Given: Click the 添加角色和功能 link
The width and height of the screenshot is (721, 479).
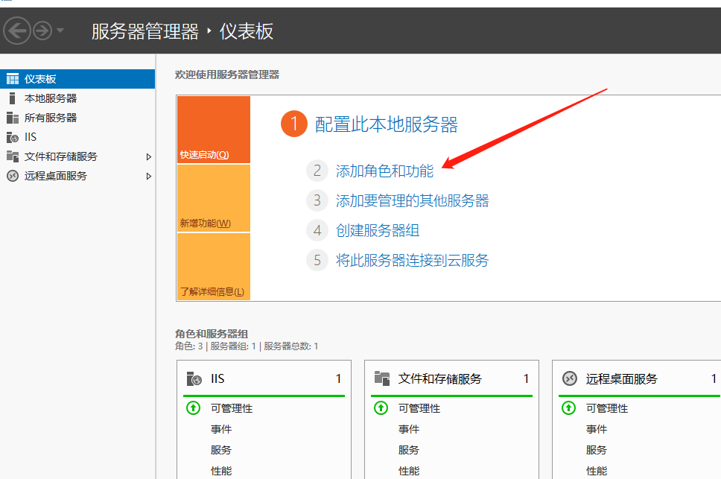Looking at the screenshot, I should [384, 171].
